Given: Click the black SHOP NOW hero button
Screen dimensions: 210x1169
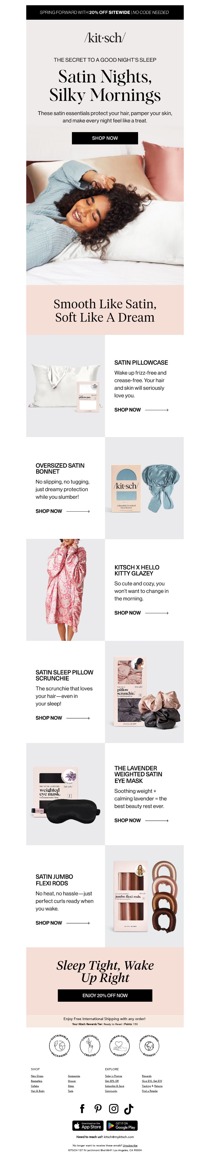Looking at the screenshot, I should (105, 138).
